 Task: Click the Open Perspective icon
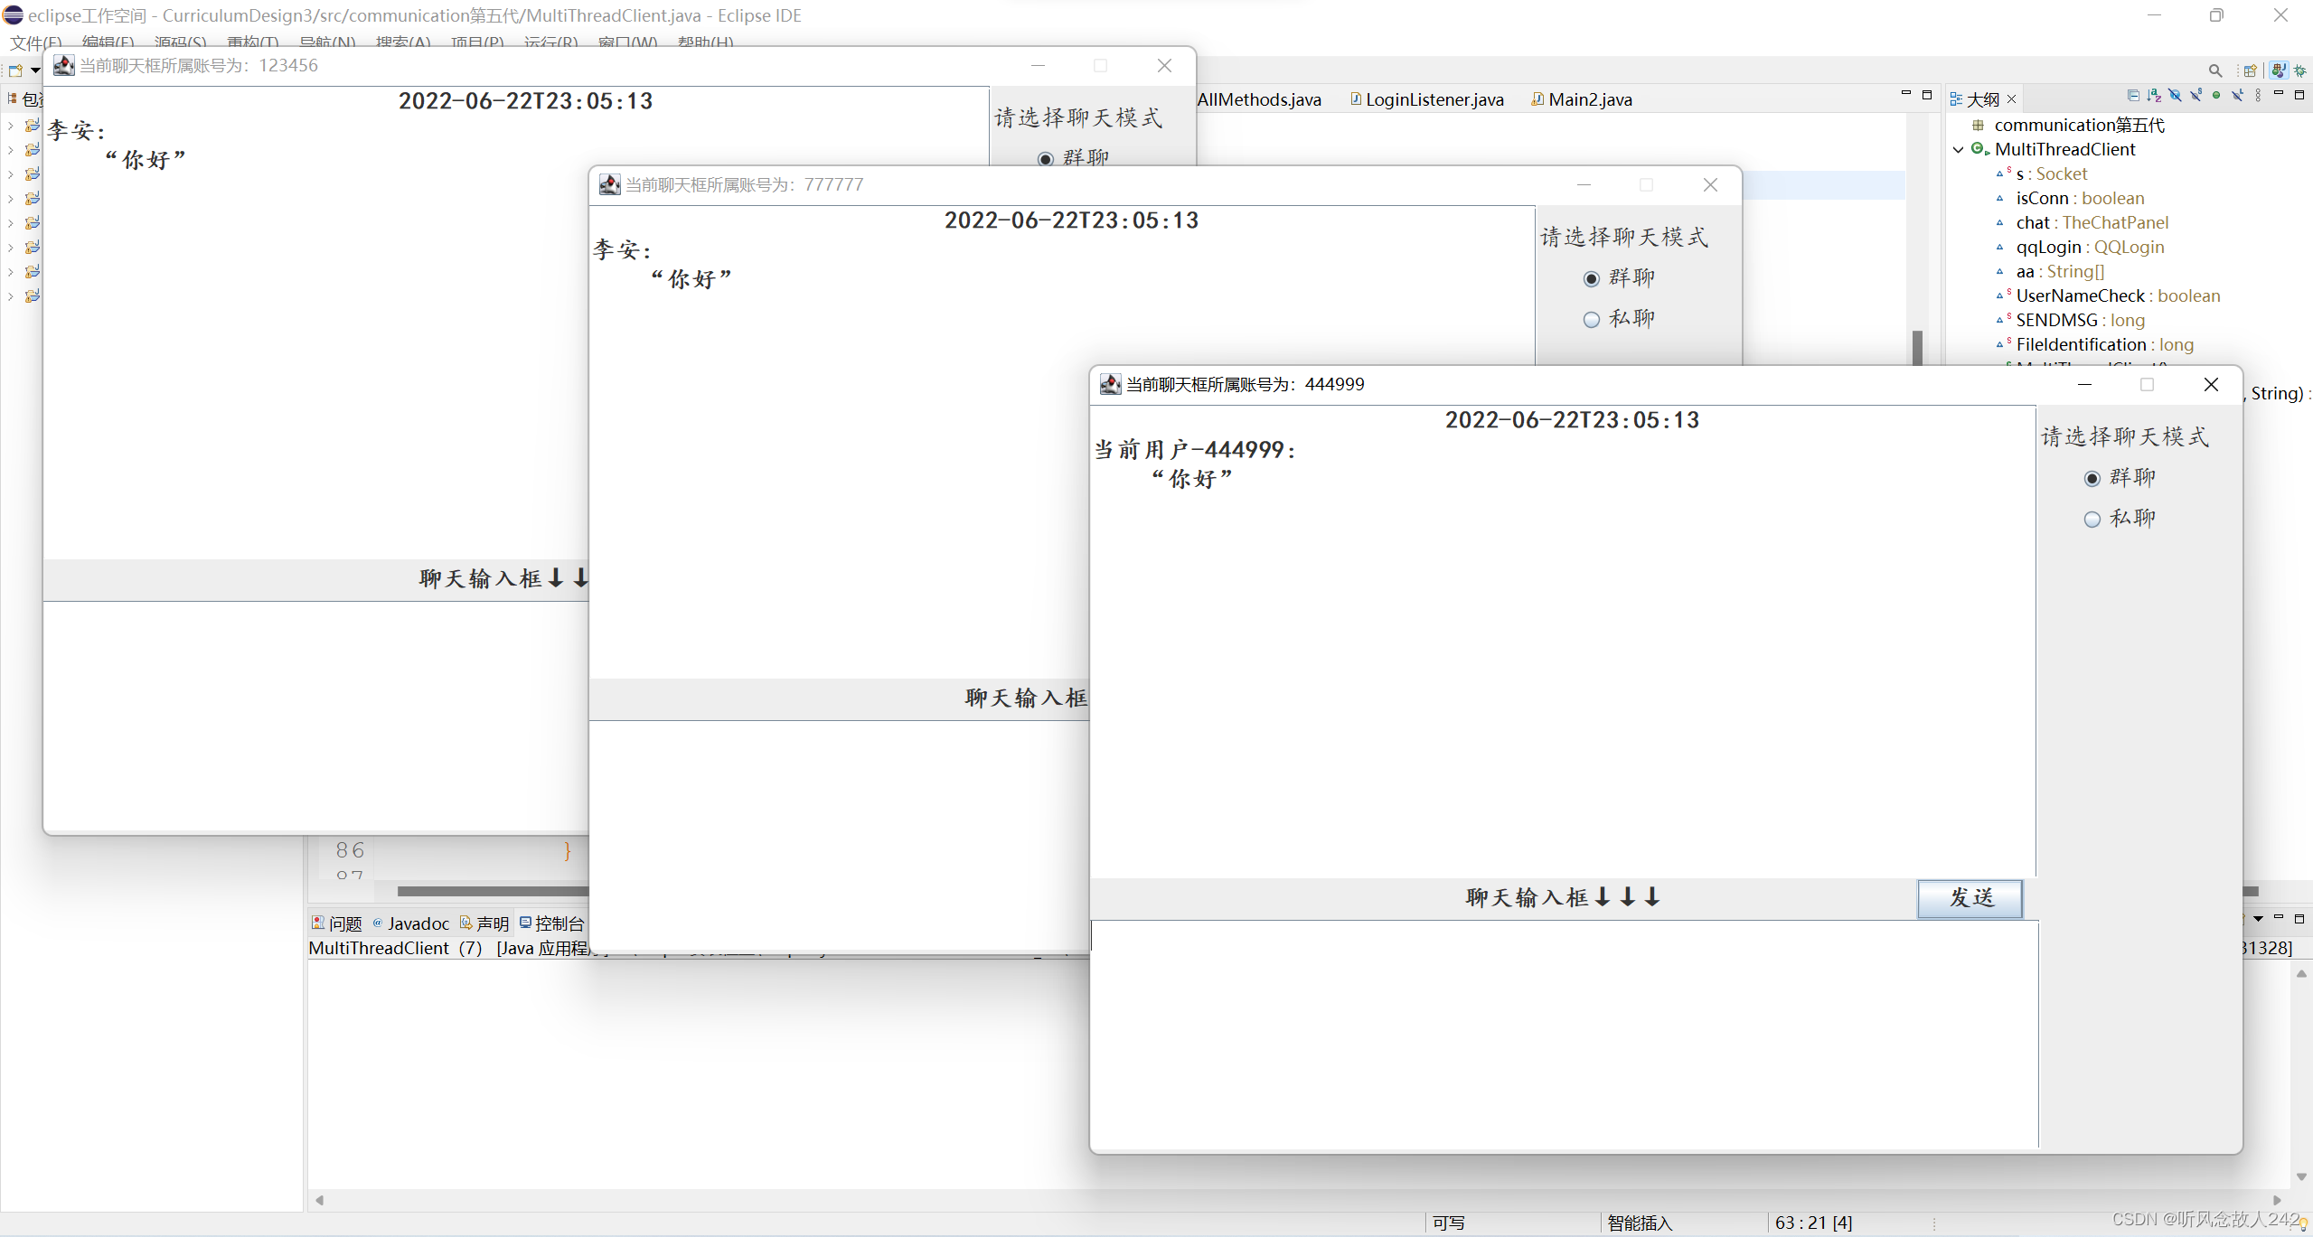click(2250, 70)
